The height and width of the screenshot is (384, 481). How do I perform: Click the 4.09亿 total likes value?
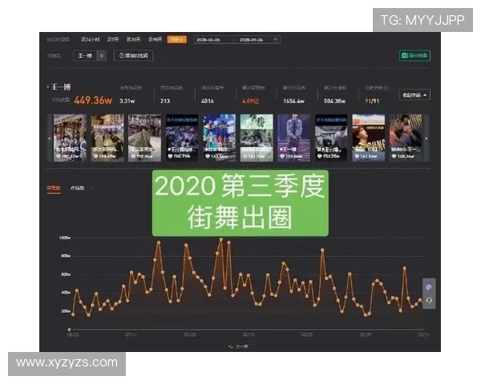pyautogui.click(x=251, y=101)
